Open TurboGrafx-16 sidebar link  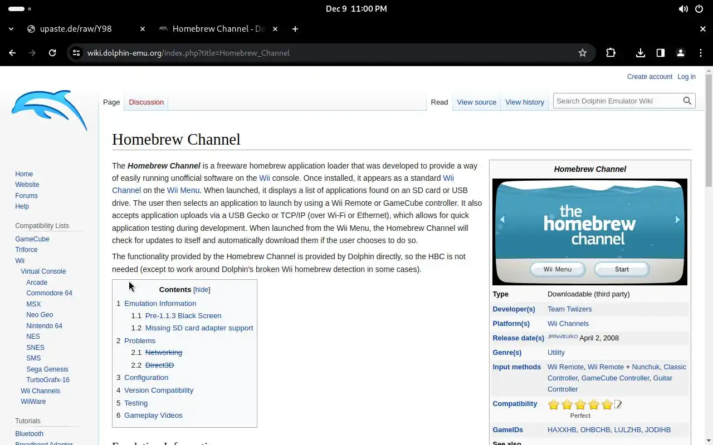tap(48, 380)
